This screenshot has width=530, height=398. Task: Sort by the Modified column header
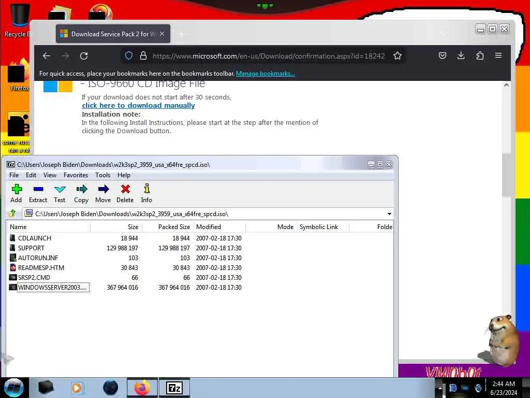point(219,227)
